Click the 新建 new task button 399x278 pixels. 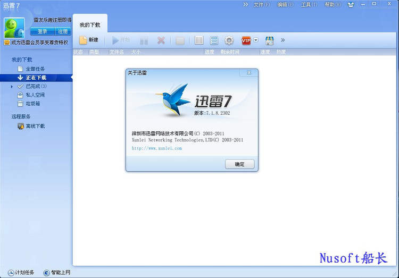point(89,40)
